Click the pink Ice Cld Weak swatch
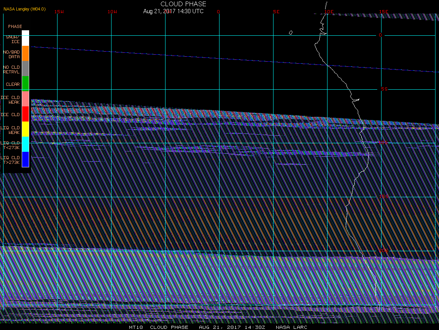439x330 pixels. (x=26, y=99)
